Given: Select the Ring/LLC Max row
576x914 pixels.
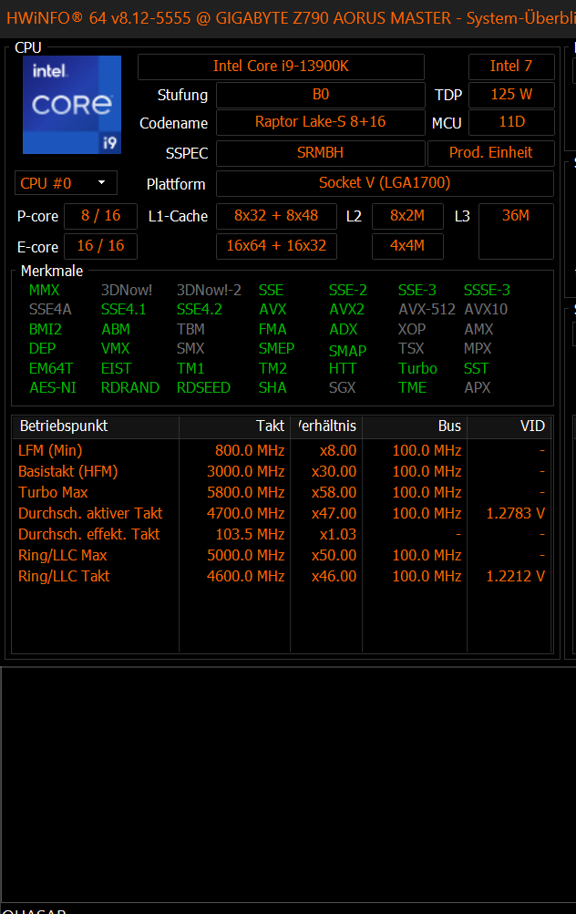Looking at the screenshot, I should [282, 556].
